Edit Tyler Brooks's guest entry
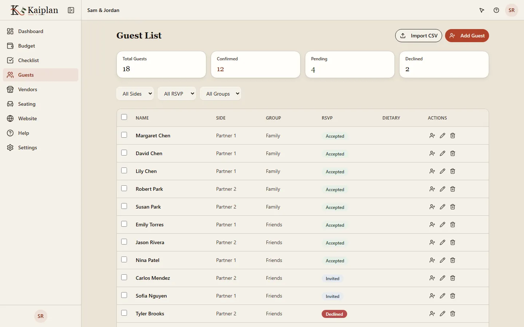This screenshot has height=327, width=524. pos(442,314)
